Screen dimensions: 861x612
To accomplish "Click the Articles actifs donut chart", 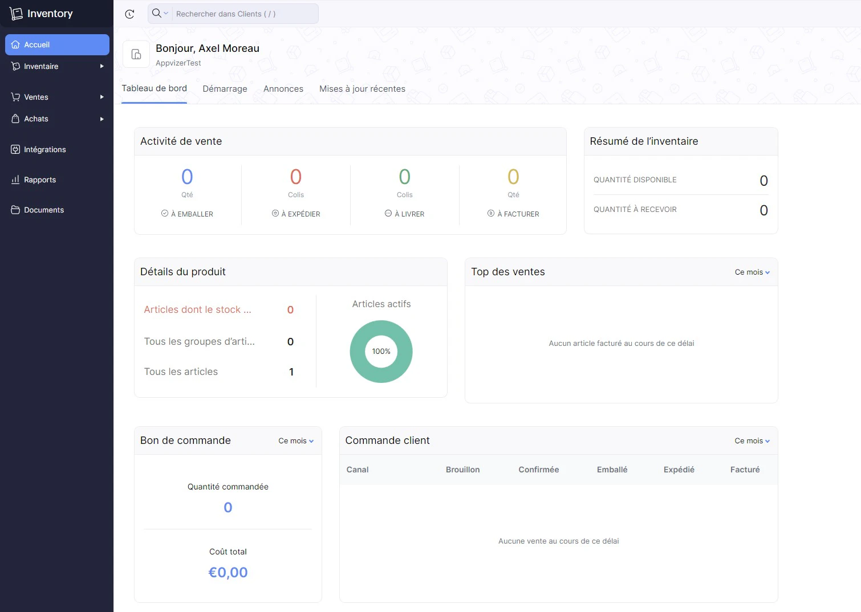I will pos(381,352).
